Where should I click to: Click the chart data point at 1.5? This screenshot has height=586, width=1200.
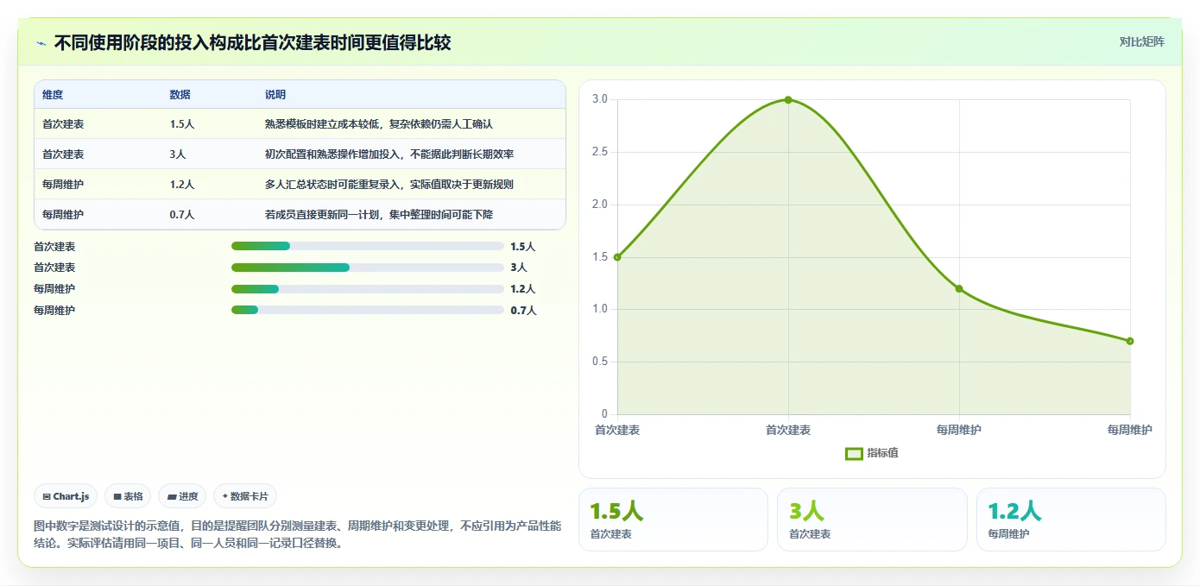tap(617, 257)
